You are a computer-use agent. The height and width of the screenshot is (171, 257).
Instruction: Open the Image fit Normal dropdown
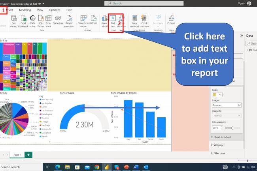[x=227, y=116]
